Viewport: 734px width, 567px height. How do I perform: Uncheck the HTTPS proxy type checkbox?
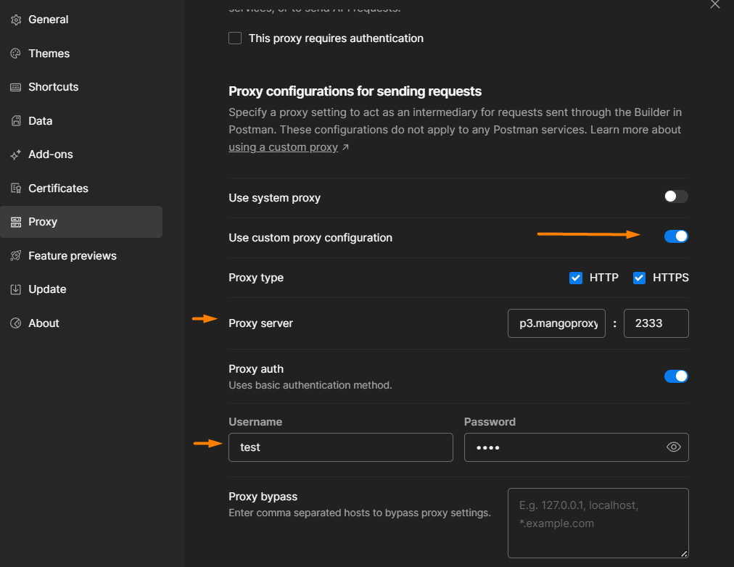tap(639, 278)
